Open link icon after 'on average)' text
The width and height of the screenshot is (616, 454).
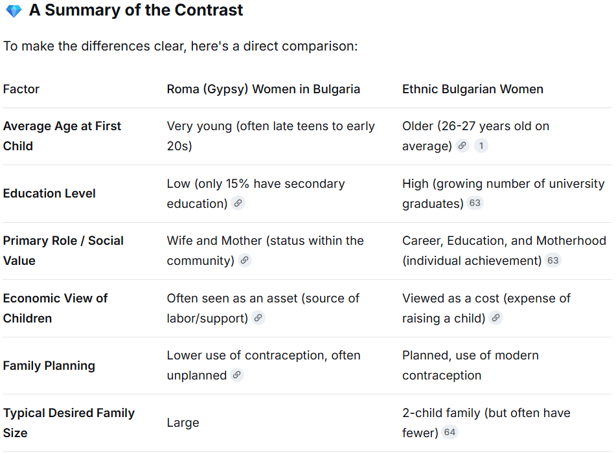pos(462,146)
